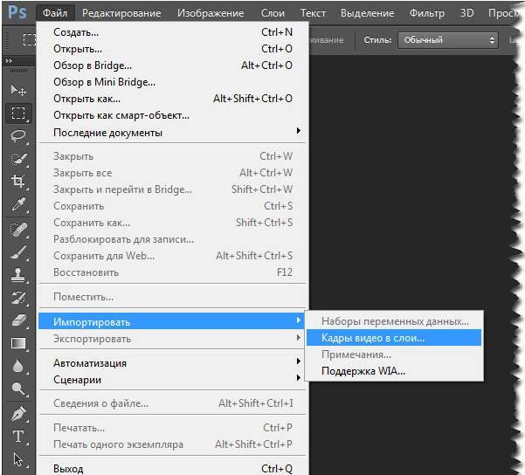Expand the Импортировать submenu
The height and width of the screenshot is (475, 525).
coord(172,321)
